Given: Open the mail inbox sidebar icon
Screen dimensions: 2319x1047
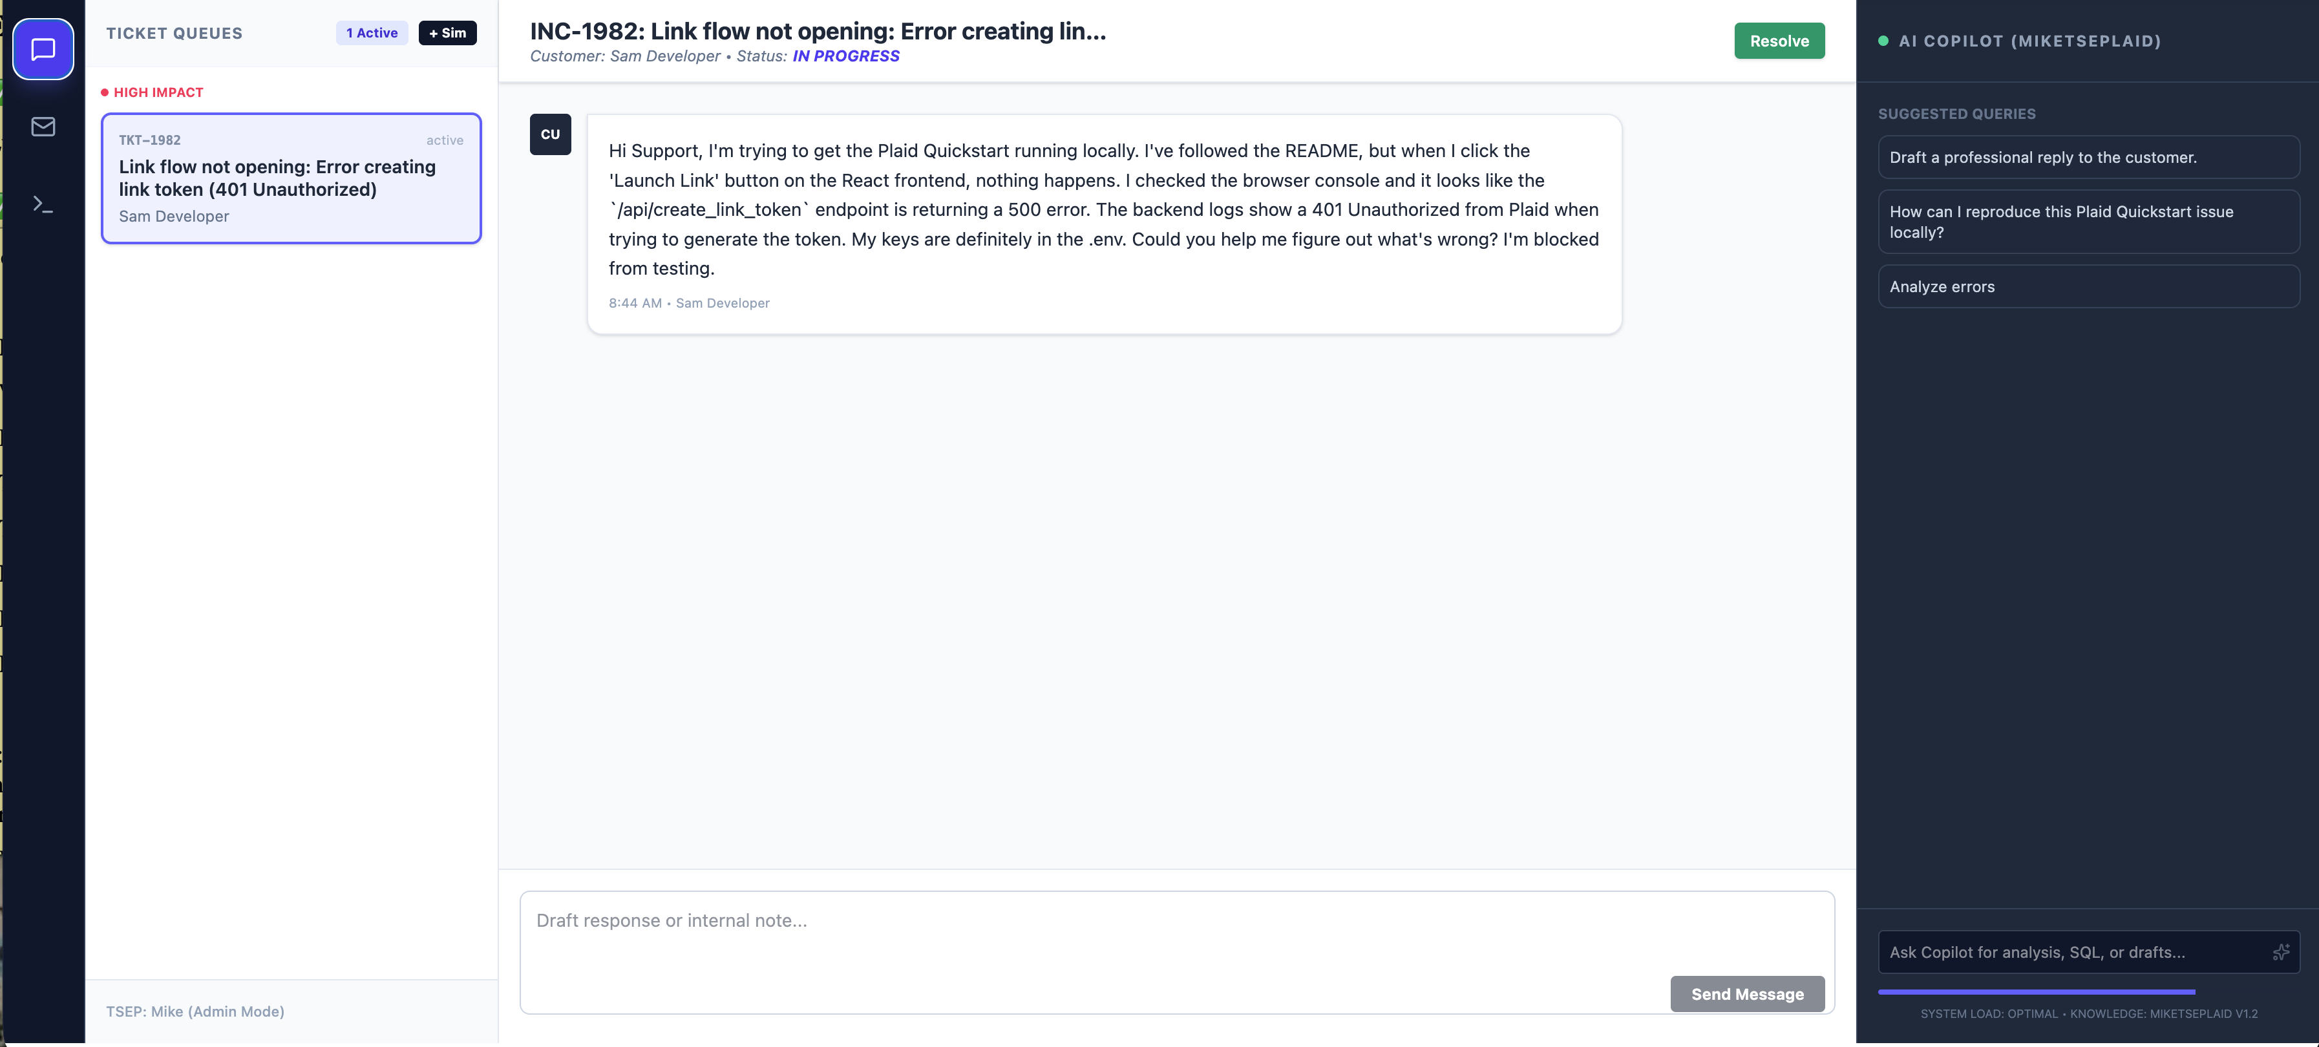Looking at the screenshot, I should point(43,127).
